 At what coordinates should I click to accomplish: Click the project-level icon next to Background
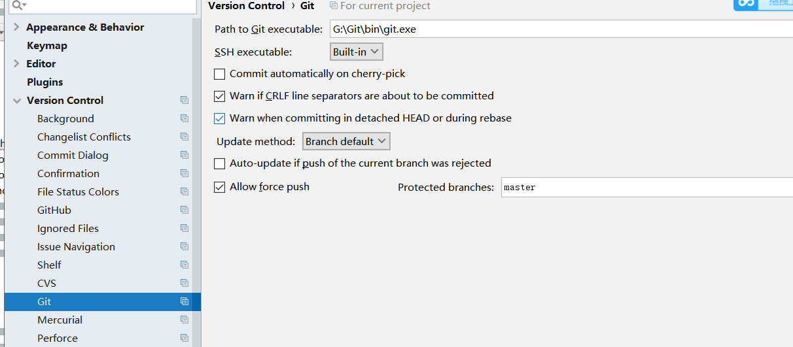185,118
